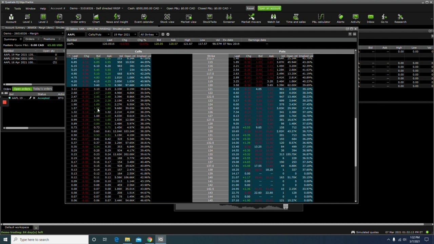Click the edit pencil on the AAPL order
The height and width of the screenshot is (244, 434).
coord(30,98)
